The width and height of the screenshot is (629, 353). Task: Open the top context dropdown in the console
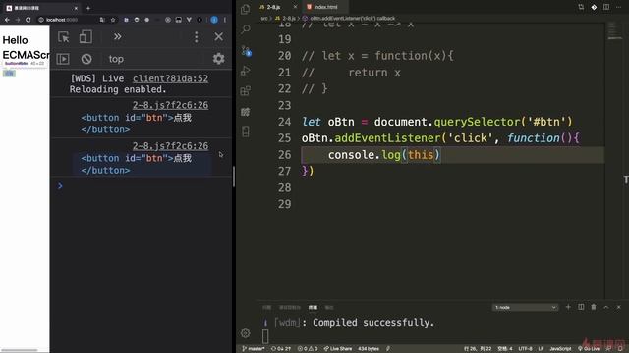(x=116, y=59)
